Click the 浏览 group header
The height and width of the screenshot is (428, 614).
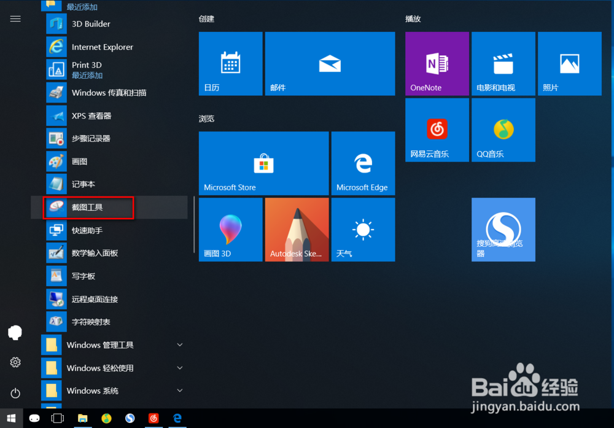206,119
